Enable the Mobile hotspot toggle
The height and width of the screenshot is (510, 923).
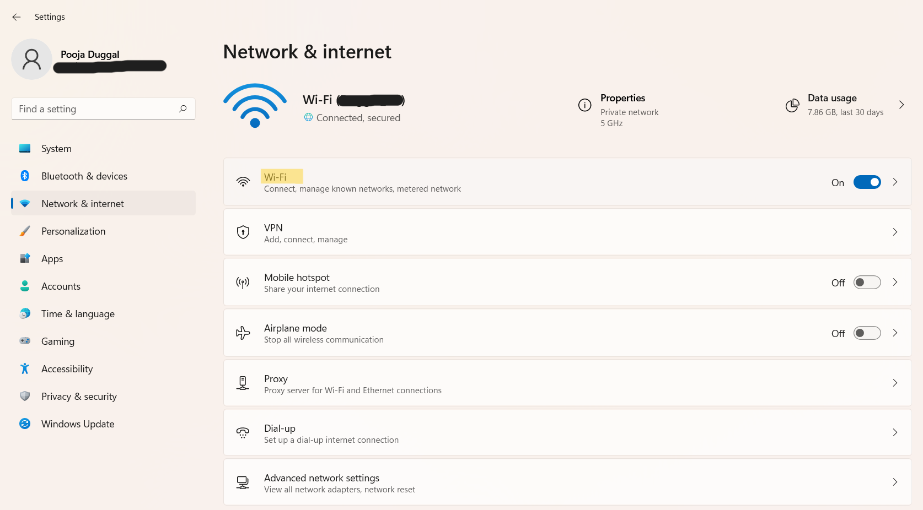coord(867,283)
